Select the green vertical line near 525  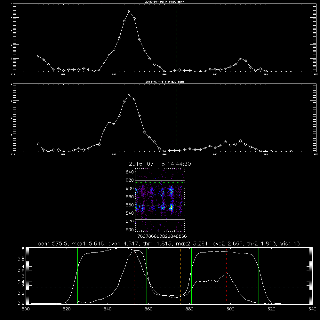pyautogui.click(x=77, y=276)
